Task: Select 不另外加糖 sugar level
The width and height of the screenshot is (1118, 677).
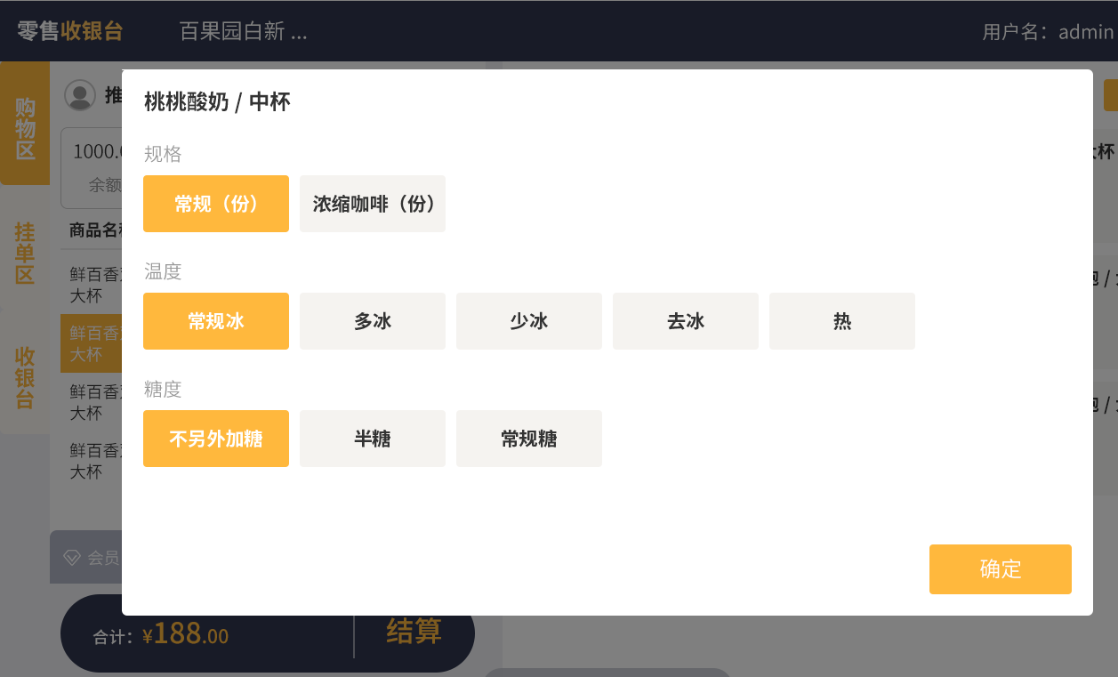Action: [x=216, y=439]
